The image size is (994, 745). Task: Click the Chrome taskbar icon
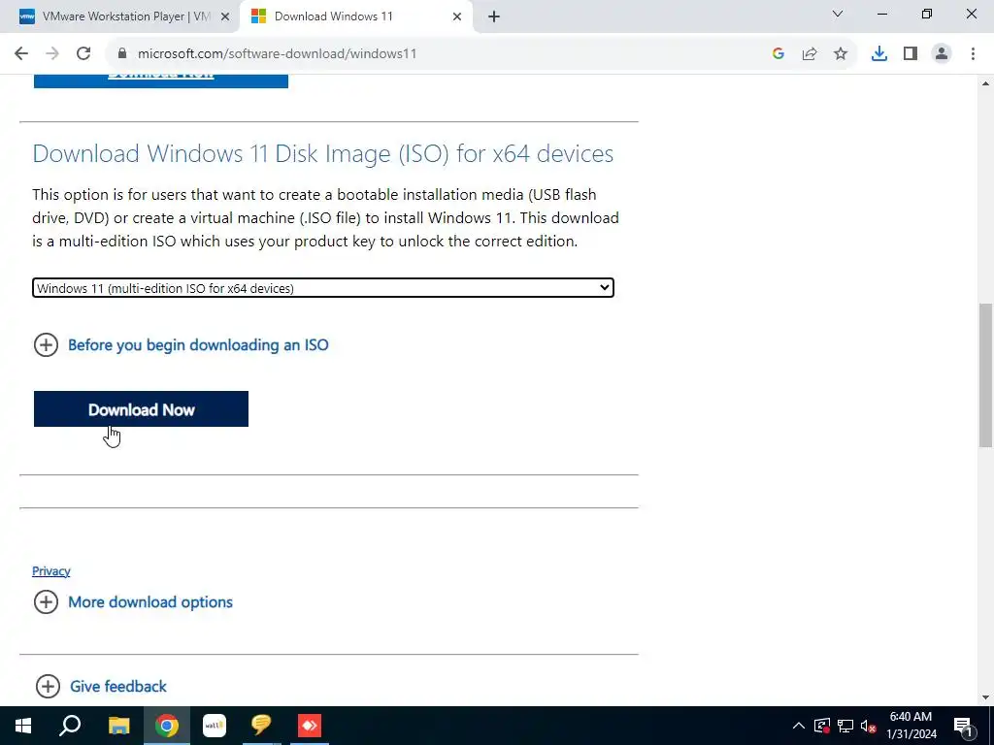pyautogui.click(x=167, y=726)
